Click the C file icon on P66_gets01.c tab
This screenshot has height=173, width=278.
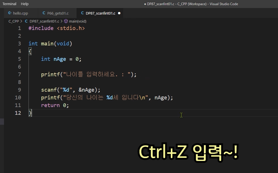click(44, 13)
